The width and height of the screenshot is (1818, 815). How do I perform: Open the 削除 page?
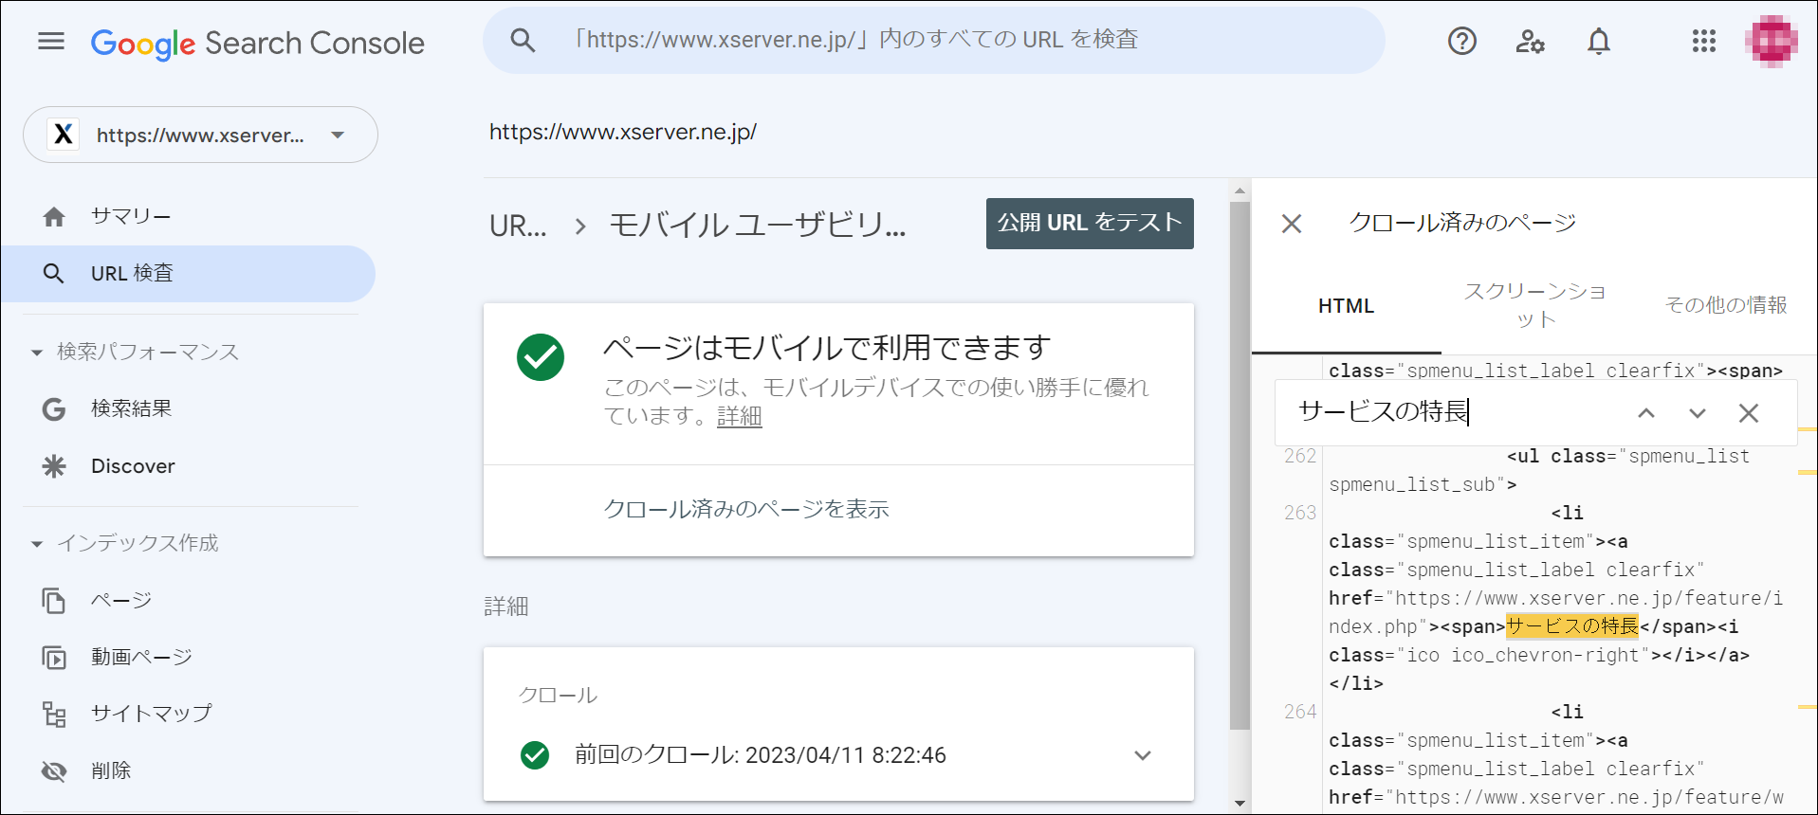[x=189, y=771]
